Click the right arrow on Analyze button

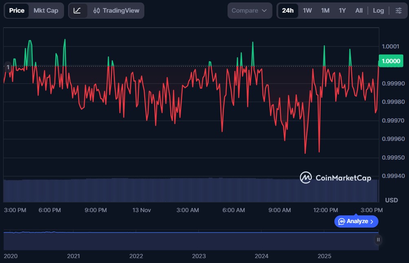(x=371, y=221)
